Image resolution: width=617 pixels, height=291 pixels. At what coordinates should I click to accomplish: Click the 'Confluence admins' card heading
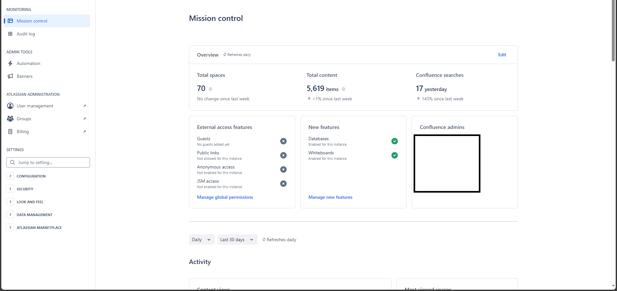tap(442, 127)
